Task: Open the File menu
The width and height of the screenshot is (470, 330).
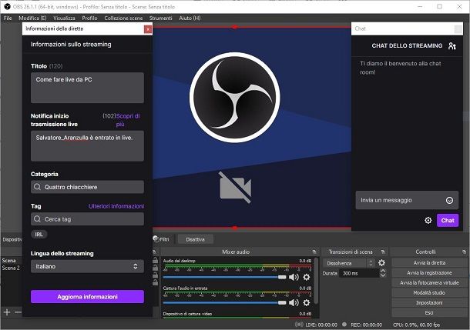Action: tap(8, 18)
